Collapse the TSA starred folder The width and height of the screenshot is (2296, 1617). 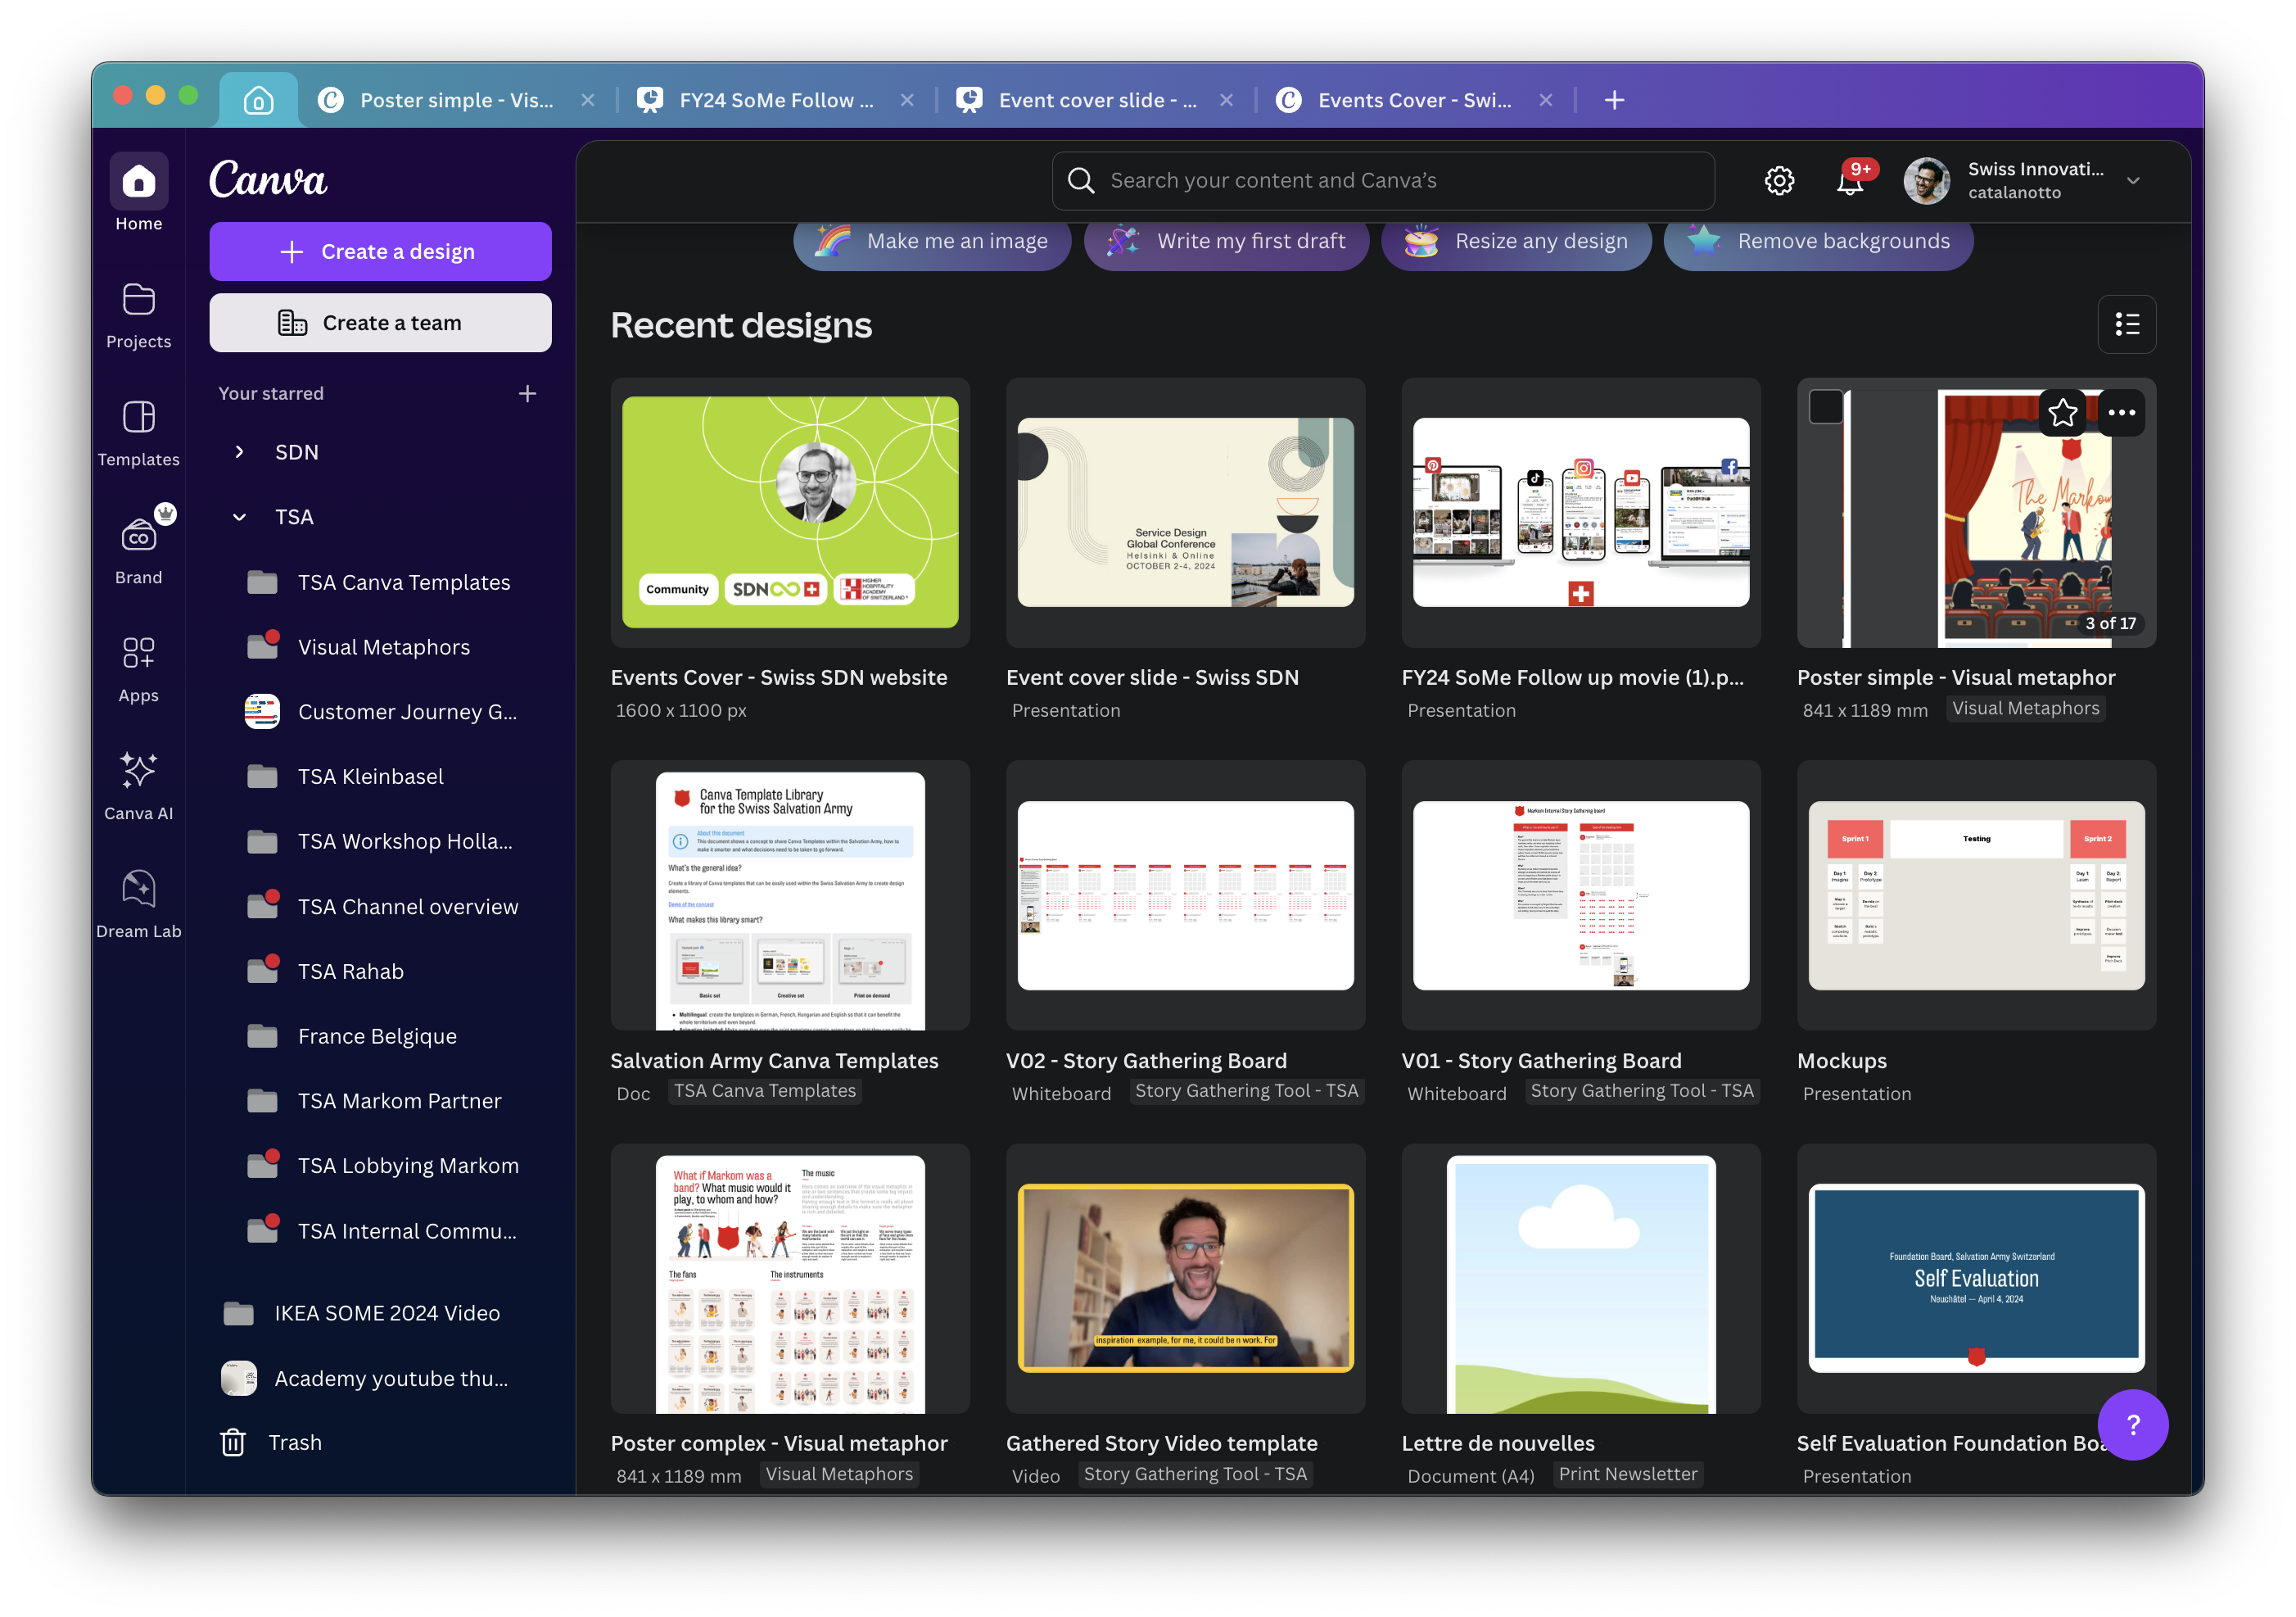coord(239,516)
